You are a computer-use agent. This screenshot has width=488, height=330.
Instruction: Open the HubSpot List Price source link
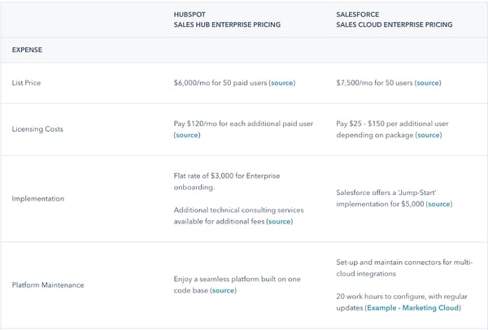[282, 83]
